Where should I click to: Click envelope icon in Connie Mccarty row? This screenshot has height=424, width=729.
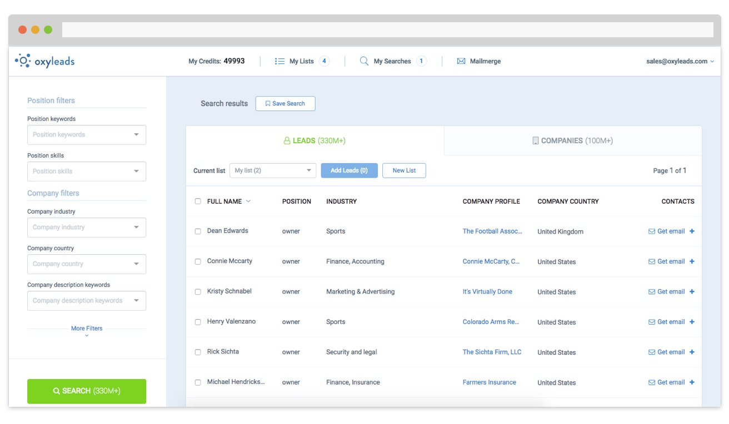point(652,261)
